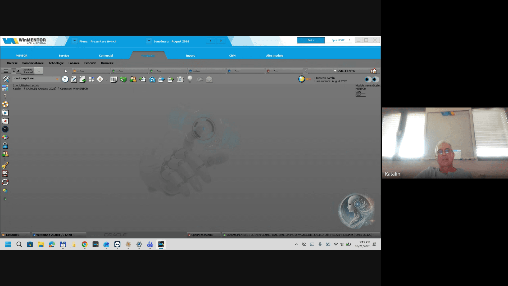
Task: Expand the Interfata Standard dropdown arrow
Action: pos(39,71)
